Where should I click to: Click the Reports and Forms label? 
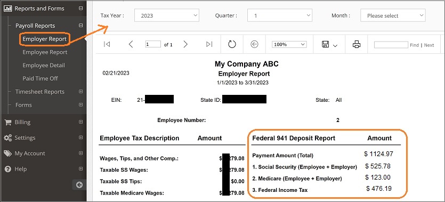pos(39,9)
